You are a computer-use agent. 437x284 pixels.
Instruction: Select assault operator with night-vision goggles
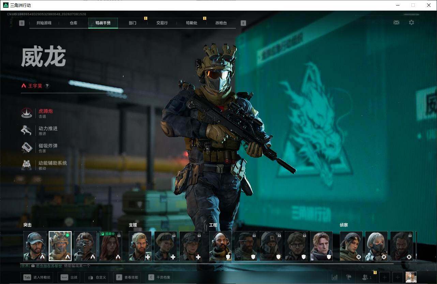pyautogui.click(x=86, y=246)
